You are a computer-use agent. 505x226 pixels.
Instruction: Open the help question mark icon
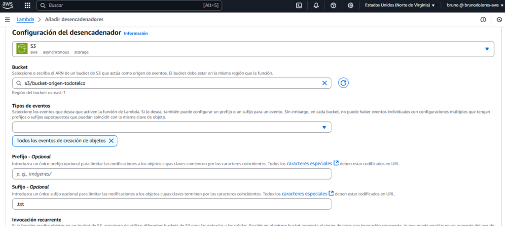[x=333, y=5]
